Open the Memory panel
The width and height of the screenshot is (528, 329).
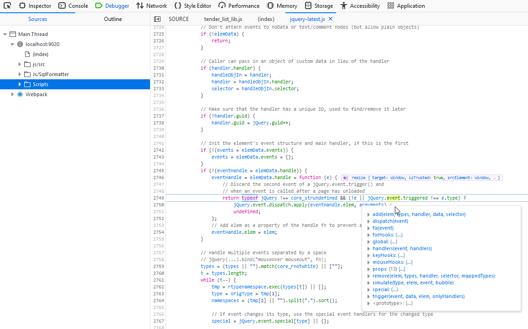pos(282,6)
